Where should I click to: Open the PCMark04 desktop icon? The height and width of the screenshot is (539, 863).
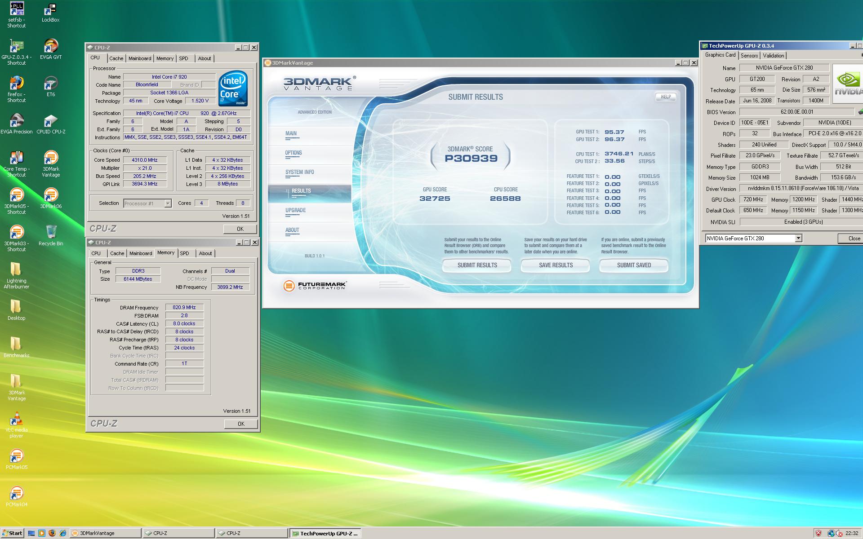(17, 497)
